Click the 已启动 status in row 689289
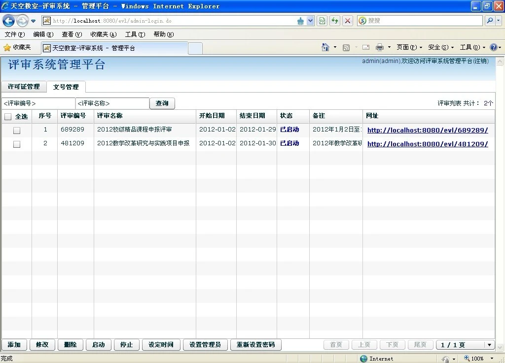 tap(289, 129)
